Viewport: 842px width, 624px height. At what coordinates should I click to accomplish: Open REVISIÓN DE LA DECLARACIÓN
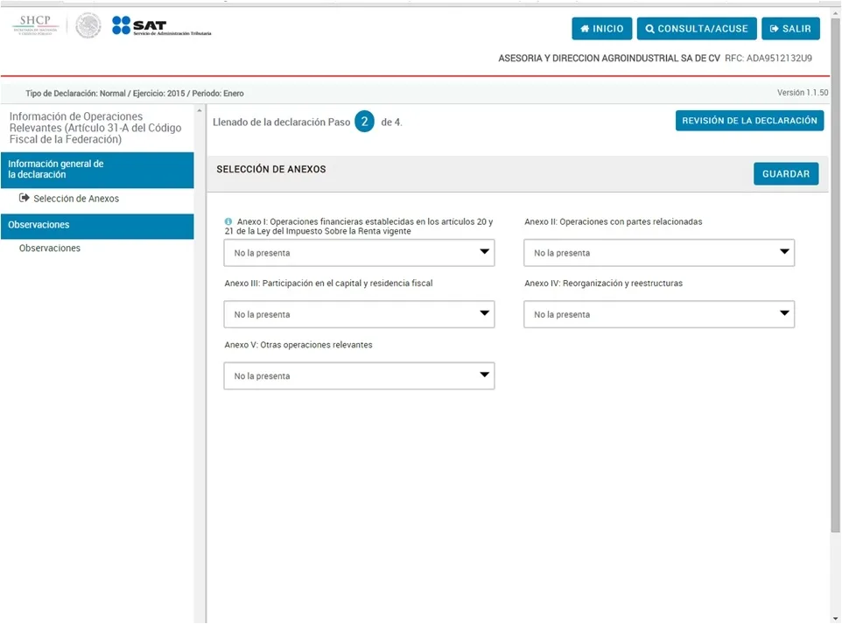(749, 121)
